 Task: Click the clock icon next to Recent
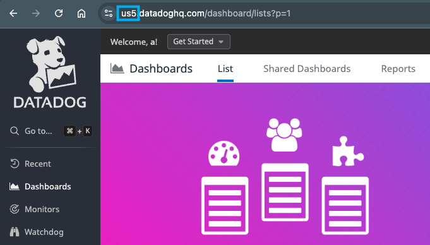coord(15,164)
